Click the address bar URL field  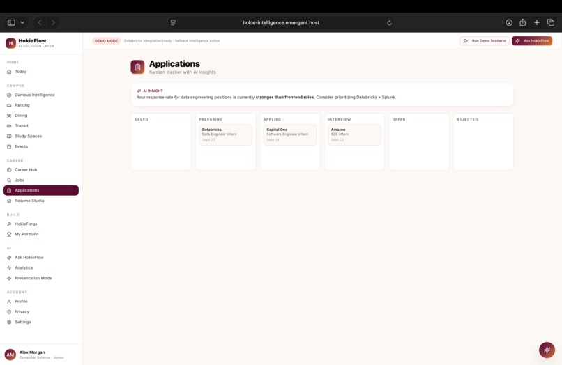click(281, 22)
